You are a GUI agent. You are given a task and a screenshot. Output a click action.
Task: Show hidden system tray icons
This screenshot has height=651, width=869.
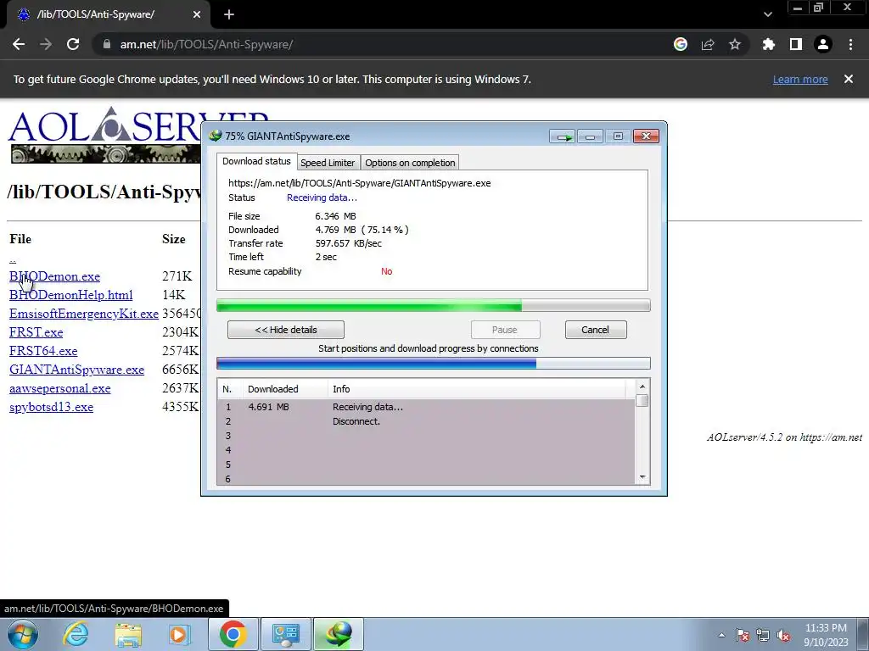coord(721,635)
